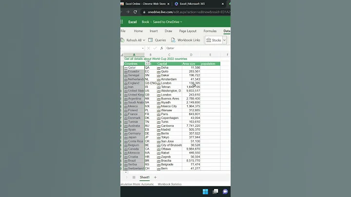351x197 pixels.
Task: Open Workbook Links pane
Action: (186, 40)
